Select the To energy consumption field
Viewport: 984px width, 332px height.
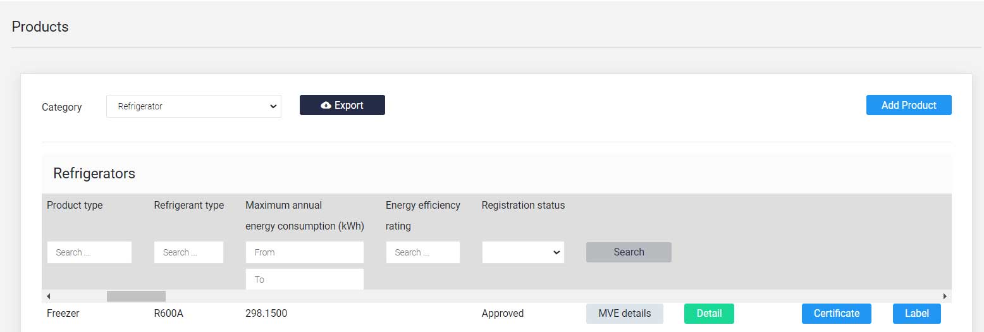305,279
